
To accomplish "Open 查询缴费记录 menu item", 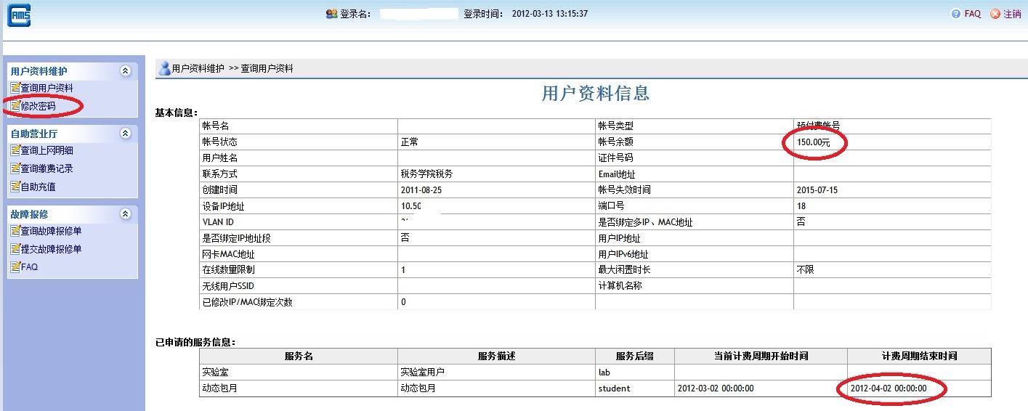I will tap(47, 168).
